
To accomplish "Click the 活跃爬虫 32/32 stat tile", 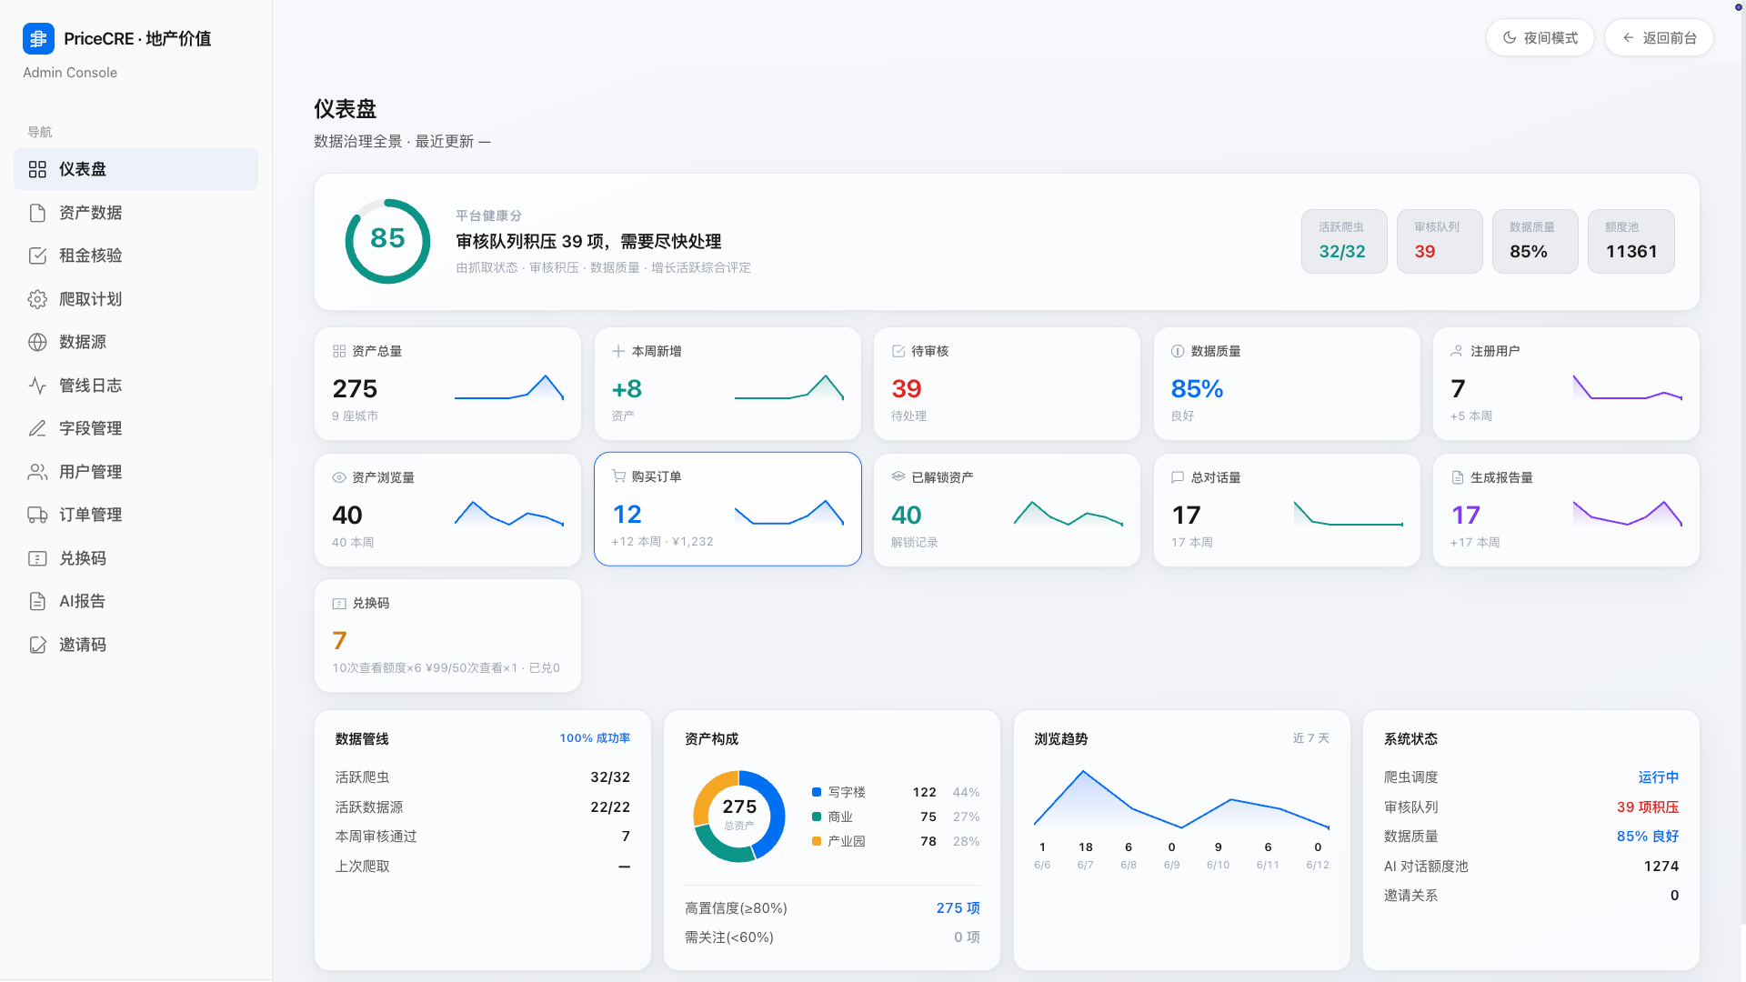I will pos(1344,241).
